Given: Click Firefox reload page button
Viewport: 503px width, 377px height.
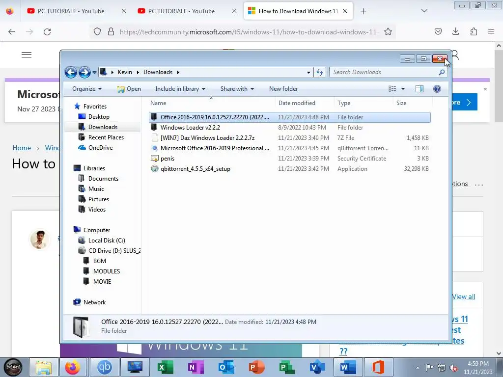Looking at the screenshot, I should point(47,32).
